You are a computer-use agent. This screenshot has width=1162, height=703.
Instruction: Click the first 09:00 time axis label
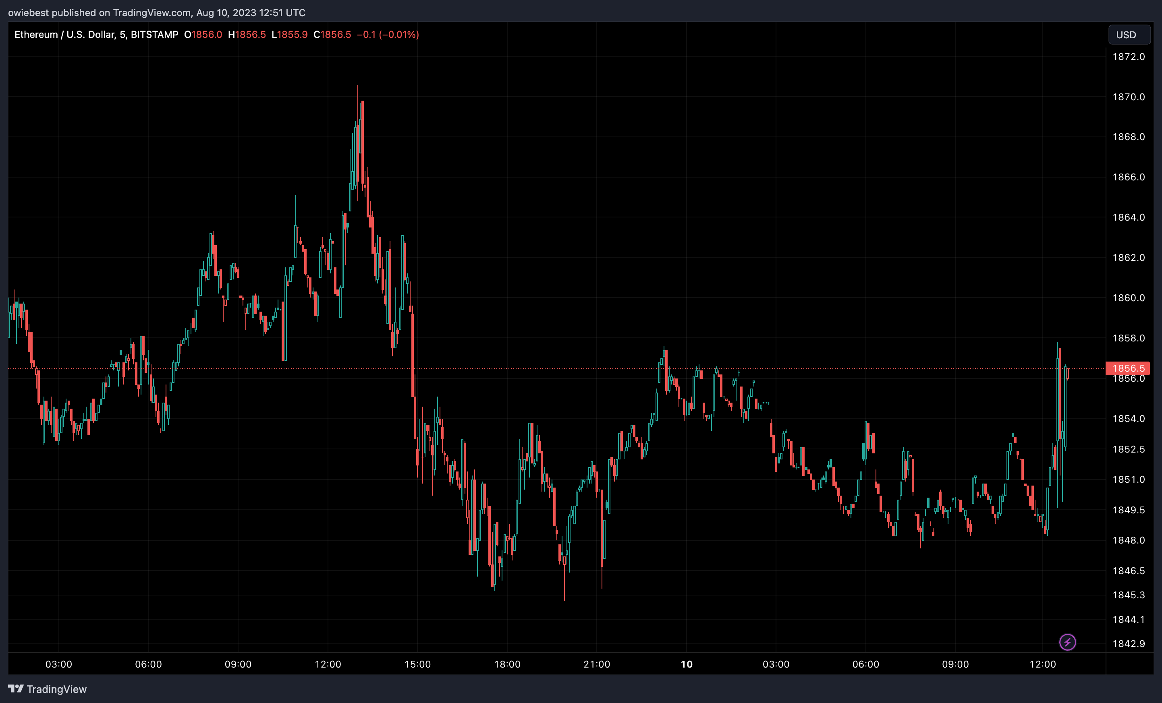point(238,664)
